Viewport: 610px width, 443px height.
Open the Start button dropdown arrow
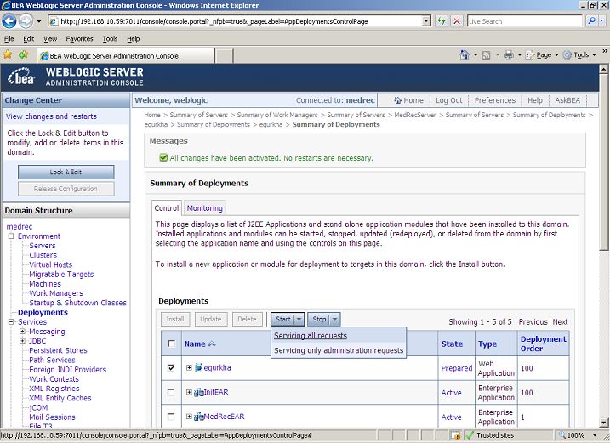point(299,319)
